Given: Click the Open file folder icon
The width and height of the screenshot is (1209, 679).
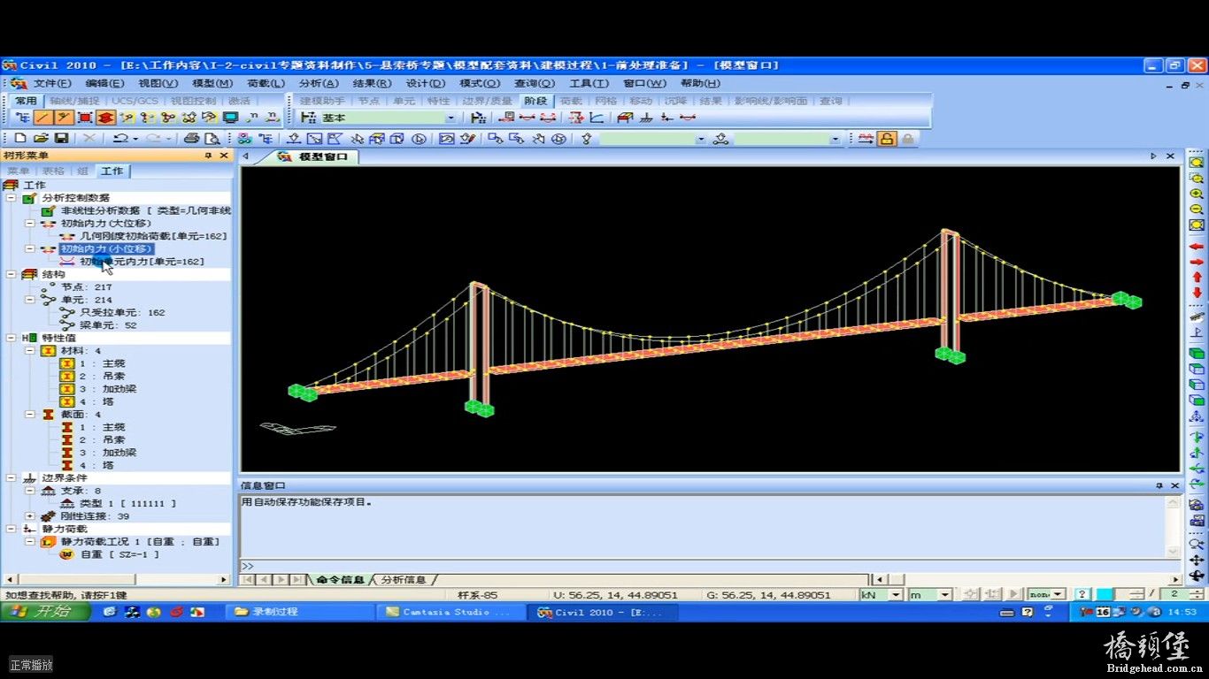Looking at the screenshot, I should 42,139.
